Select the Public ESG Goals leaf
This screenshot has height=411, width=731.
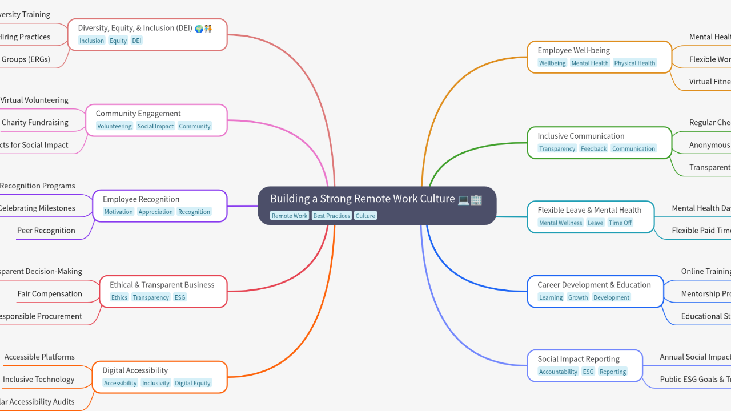[x=696, y=380]
